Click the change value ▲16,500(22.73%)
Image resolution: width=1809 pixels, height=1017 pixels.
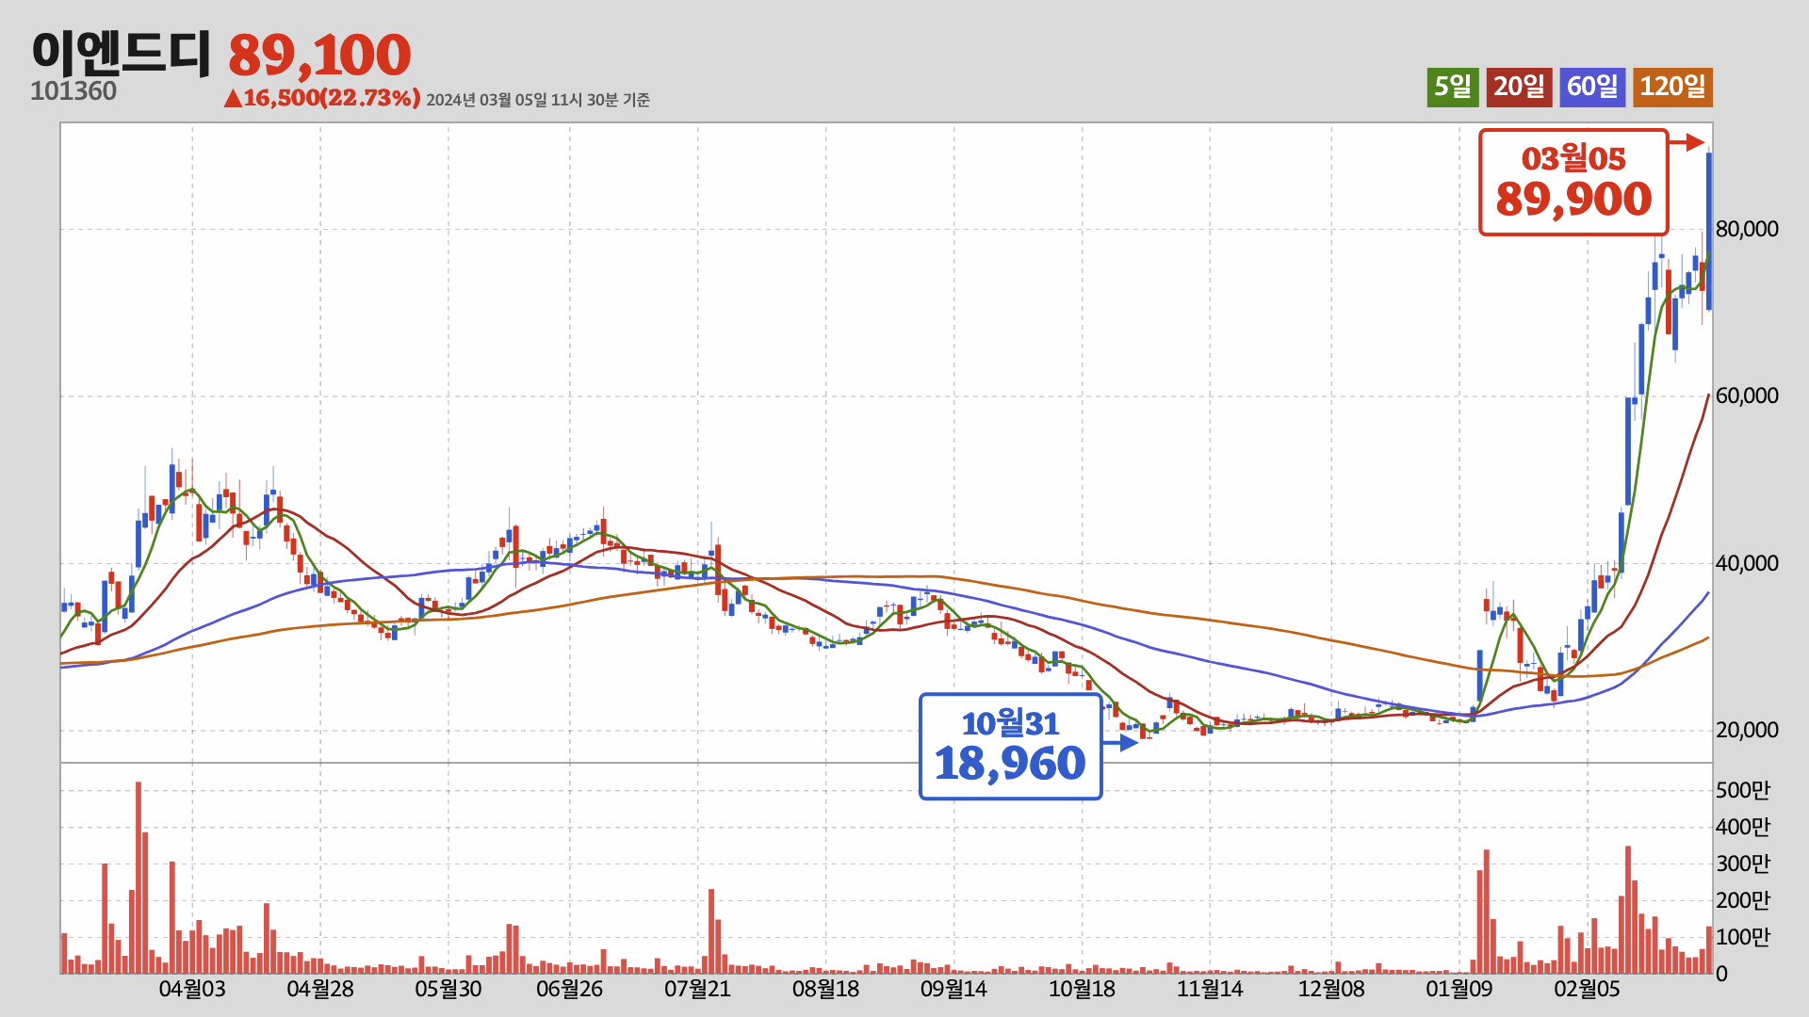pyautogui.click(x=321, y=98)
